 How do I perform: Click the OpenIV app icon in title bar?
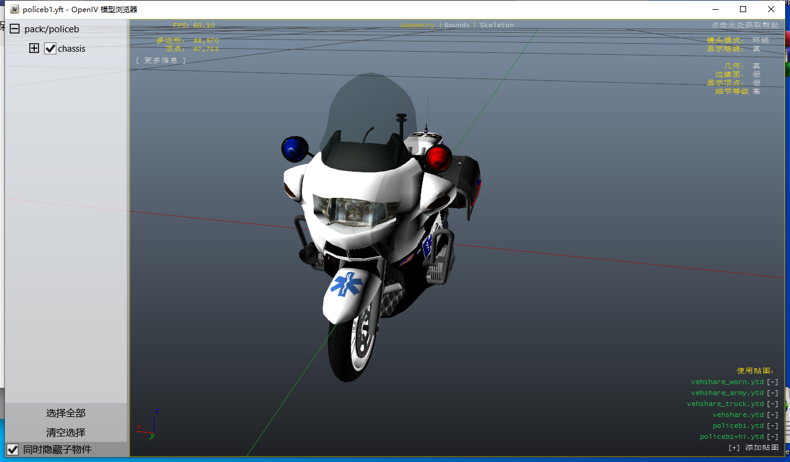tap(15, 9)
